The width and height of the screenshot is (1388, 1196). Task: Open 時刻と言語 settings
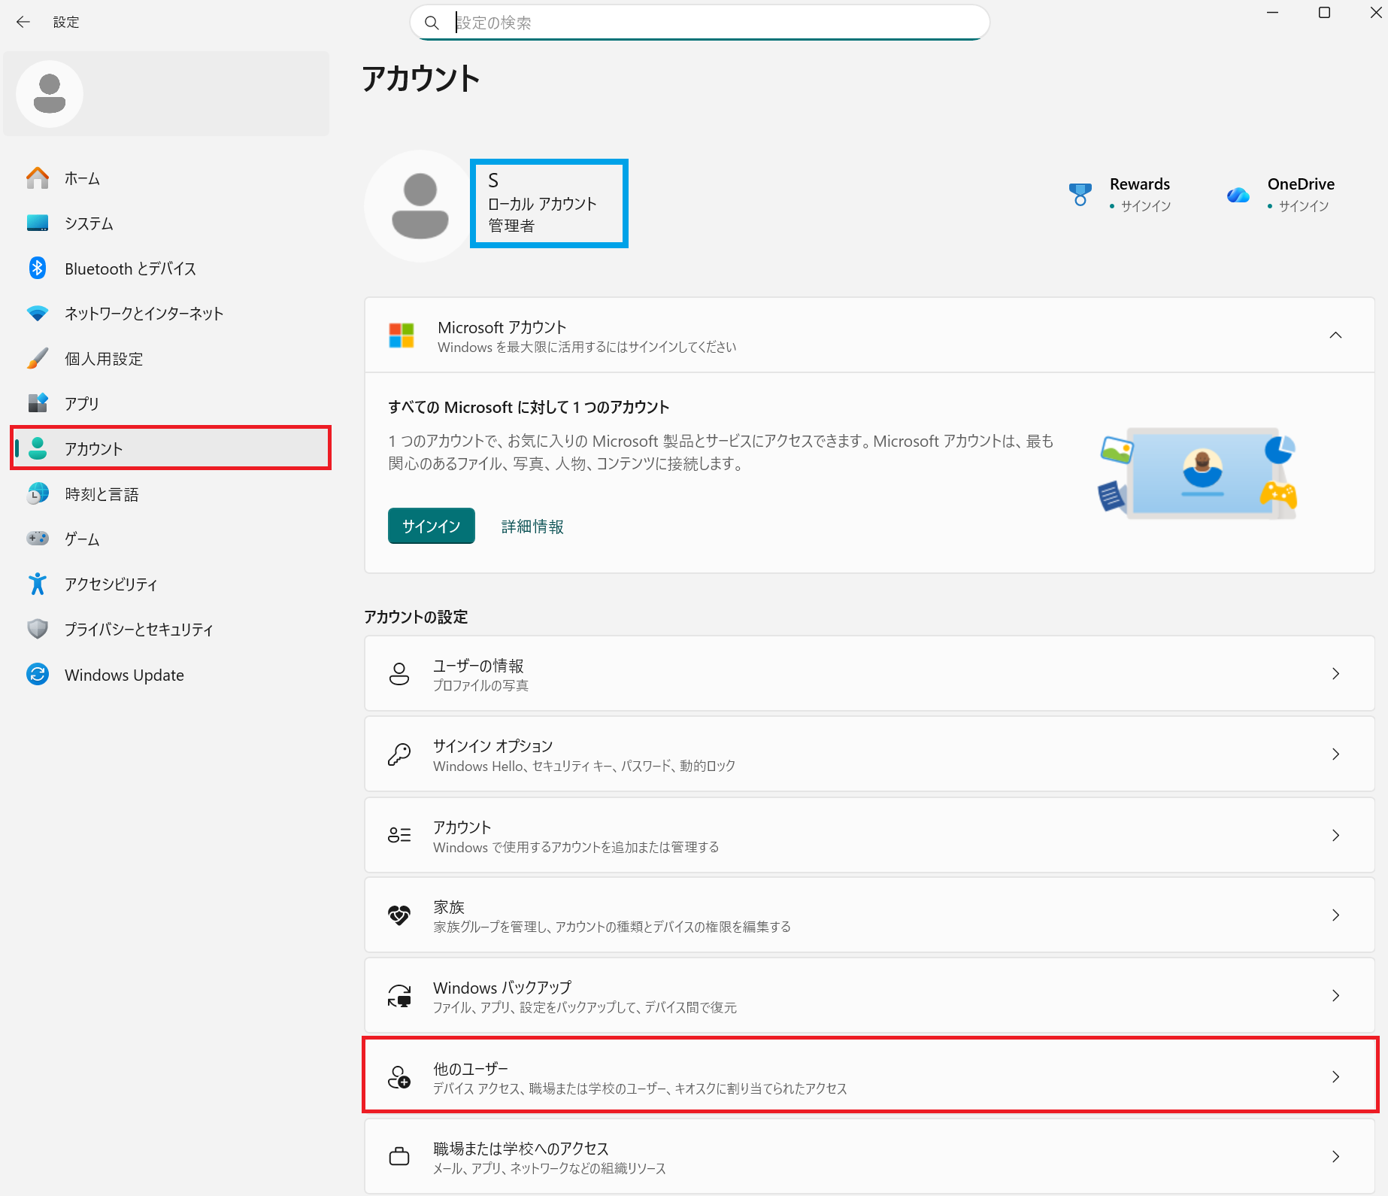click(101, 494)
